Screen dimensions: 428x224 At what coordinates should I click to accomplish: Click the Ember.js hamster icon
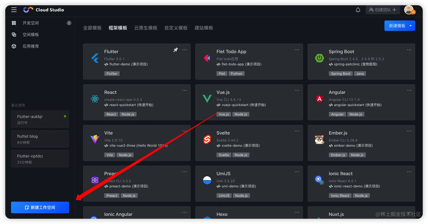pos(319,140)
